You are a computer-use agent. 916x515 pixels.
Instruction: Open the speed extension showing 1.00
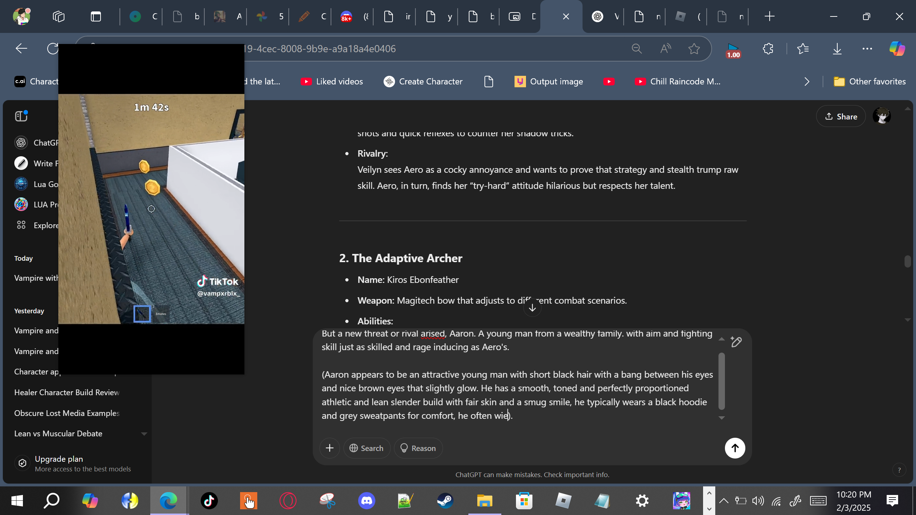pyautogui.click(x=733, y=50)
